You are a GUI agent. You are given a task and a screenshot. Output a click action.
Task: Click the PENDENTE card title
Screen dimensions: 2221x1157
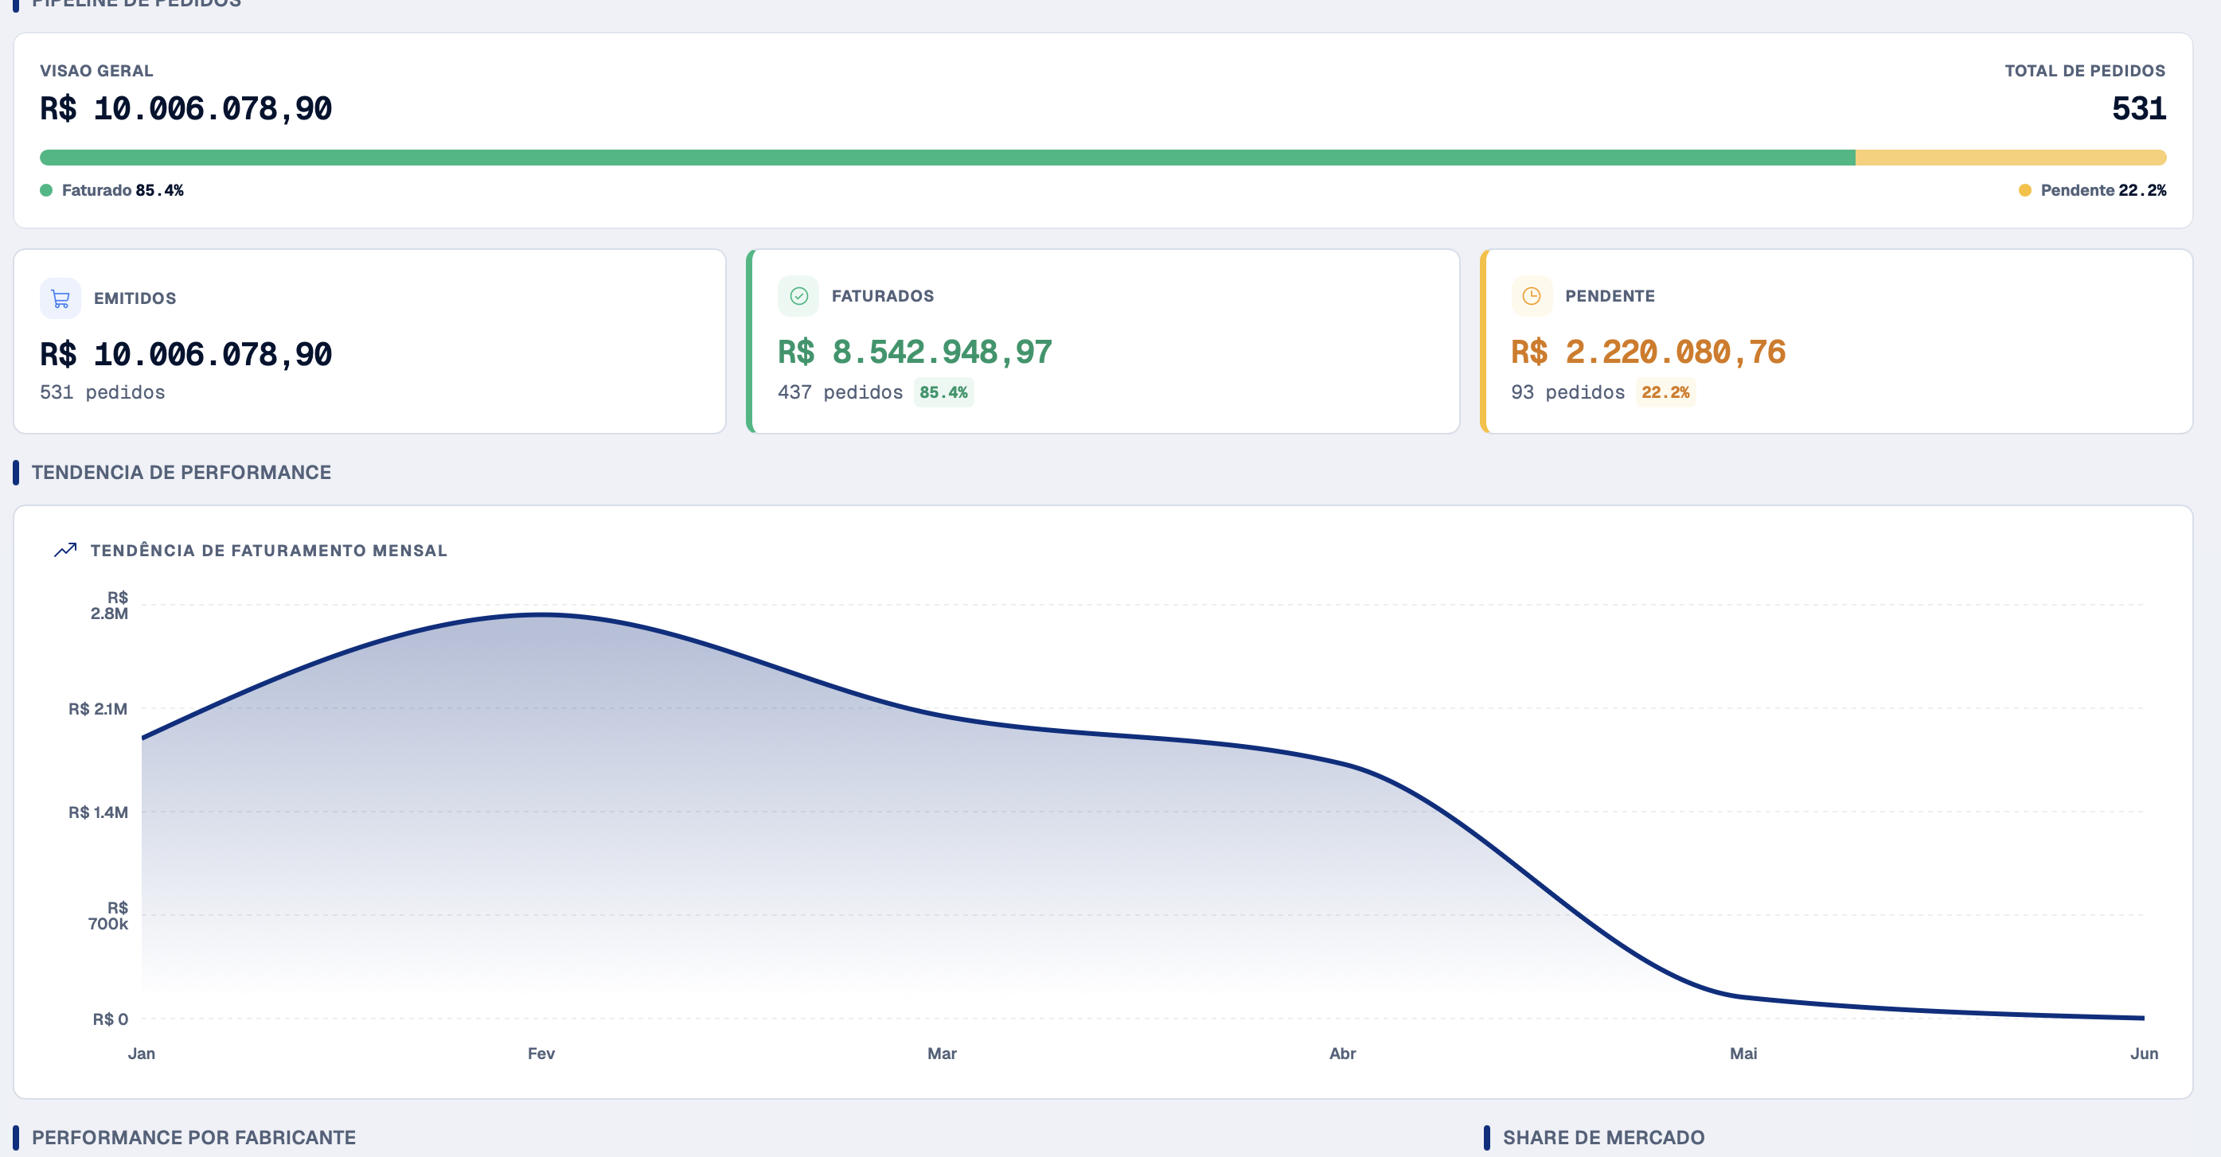1610,296
